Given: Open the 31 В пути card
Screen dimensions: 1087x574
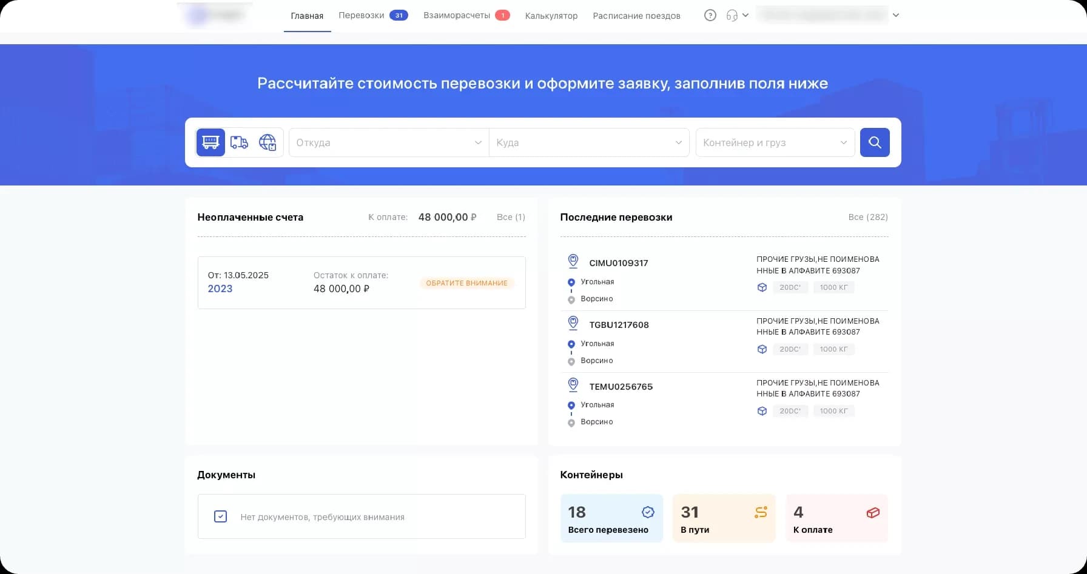Looking at the screenshot, I should (724, 518).
